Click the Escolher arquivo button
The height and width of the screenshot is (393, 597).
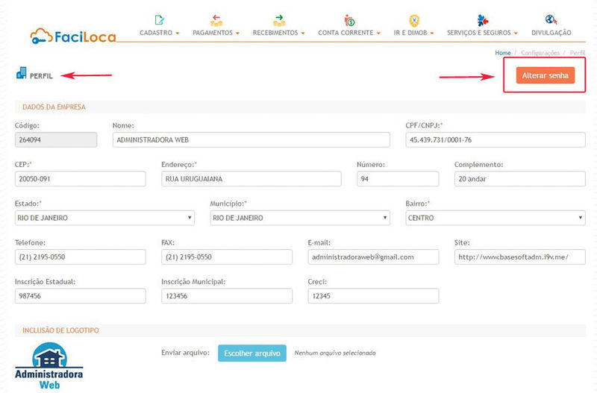252,353
